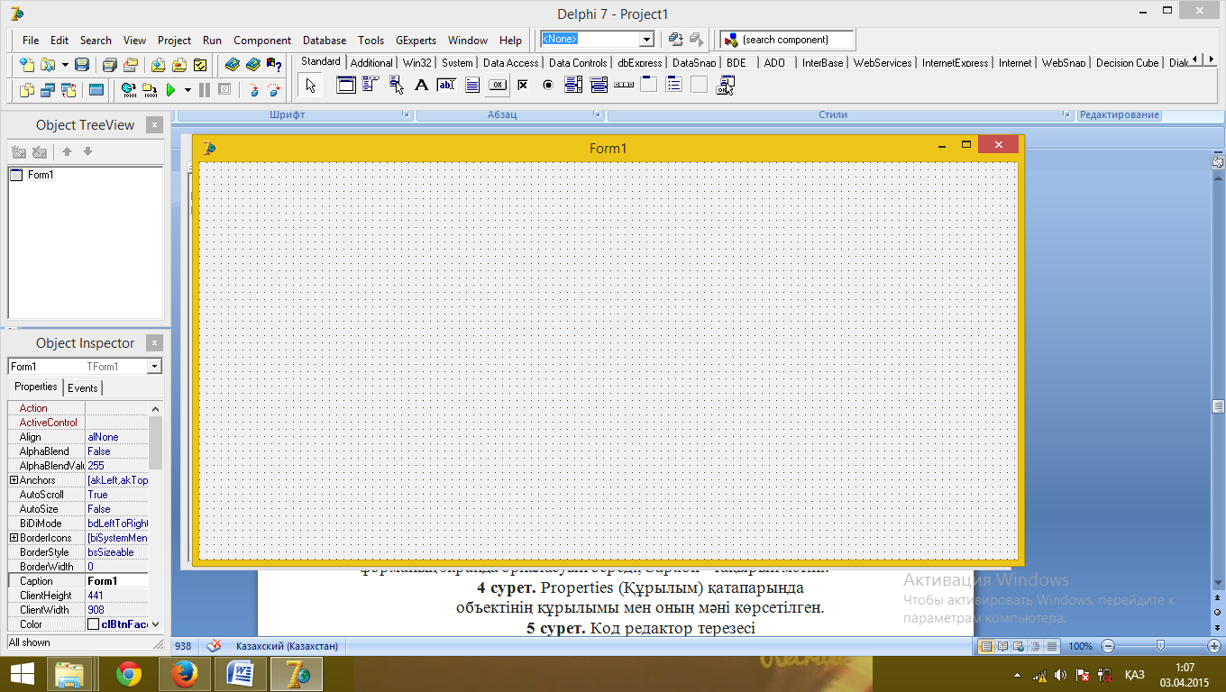This screenshot has height=692, width=1226.
Task: Select the GroupBox component icon
Action: (648, 86)
